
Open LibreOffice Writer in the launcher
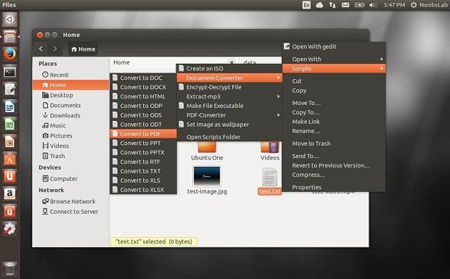(9, 107)
